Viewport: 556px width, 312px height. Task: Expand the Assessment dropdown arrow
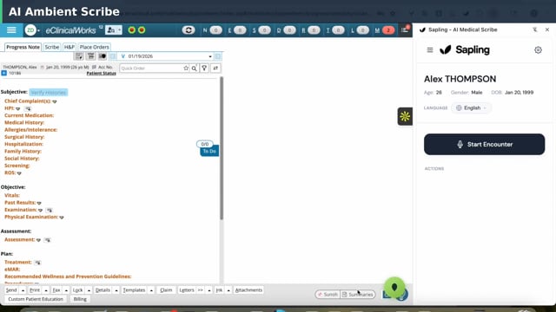click(x=38, y=240)
